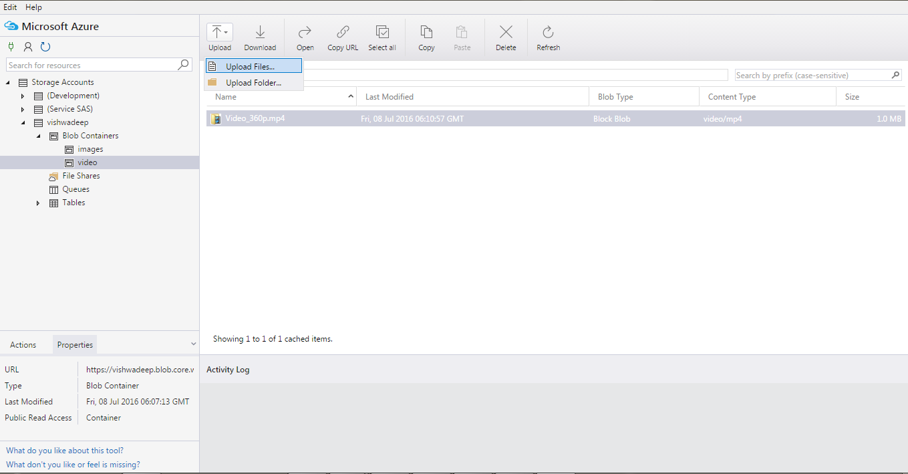Click the container Last Modified property value
The height and width of the screenshot is (474, 908).
[138, 402]
